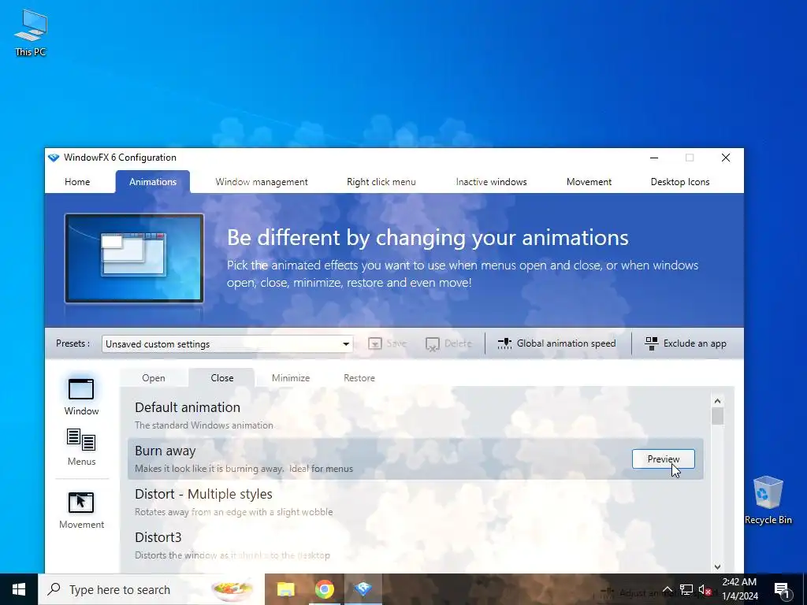Click the WindowFX diamond icon in title bar

click(54, 158)
